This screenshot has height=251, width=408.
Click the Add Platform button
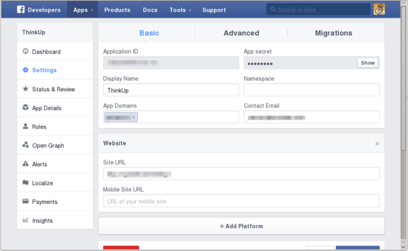(x=241, y=226)
